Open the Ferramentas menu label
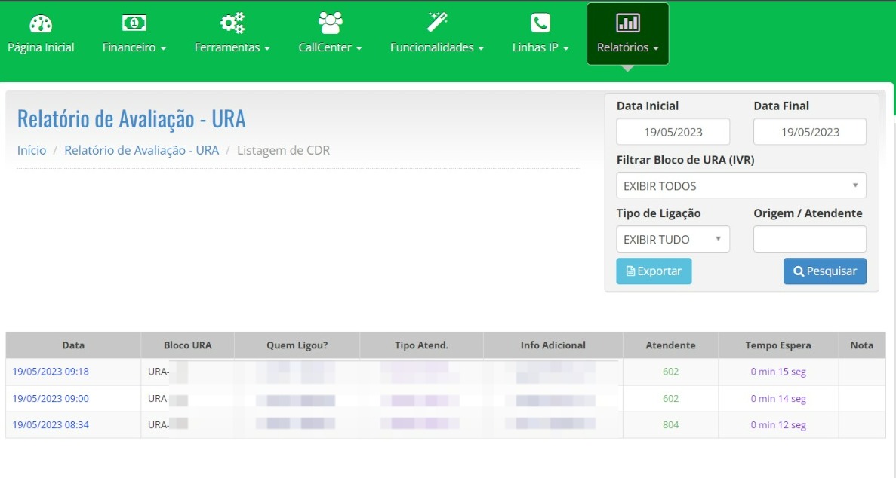896x478 pixels. point(232,47)
